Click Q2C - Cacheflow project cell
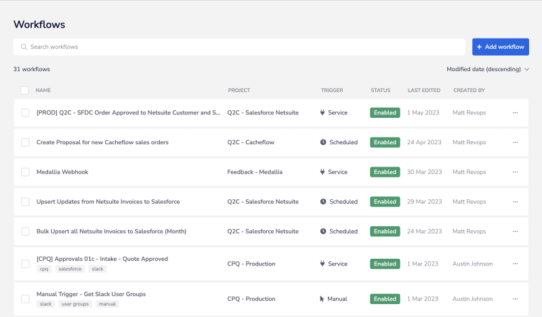 [x=251, y=142]
